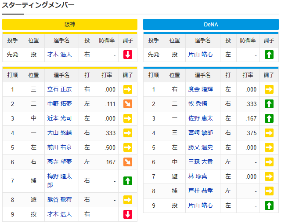Click batting average .375 for 宮﨑 敏郎
The image size is (281, 224).
point(251,133)
